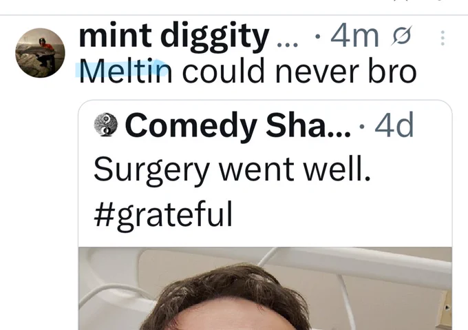Open the hospital selfie photo
Screen dimensions: 468x330
(x=265, y=289)
